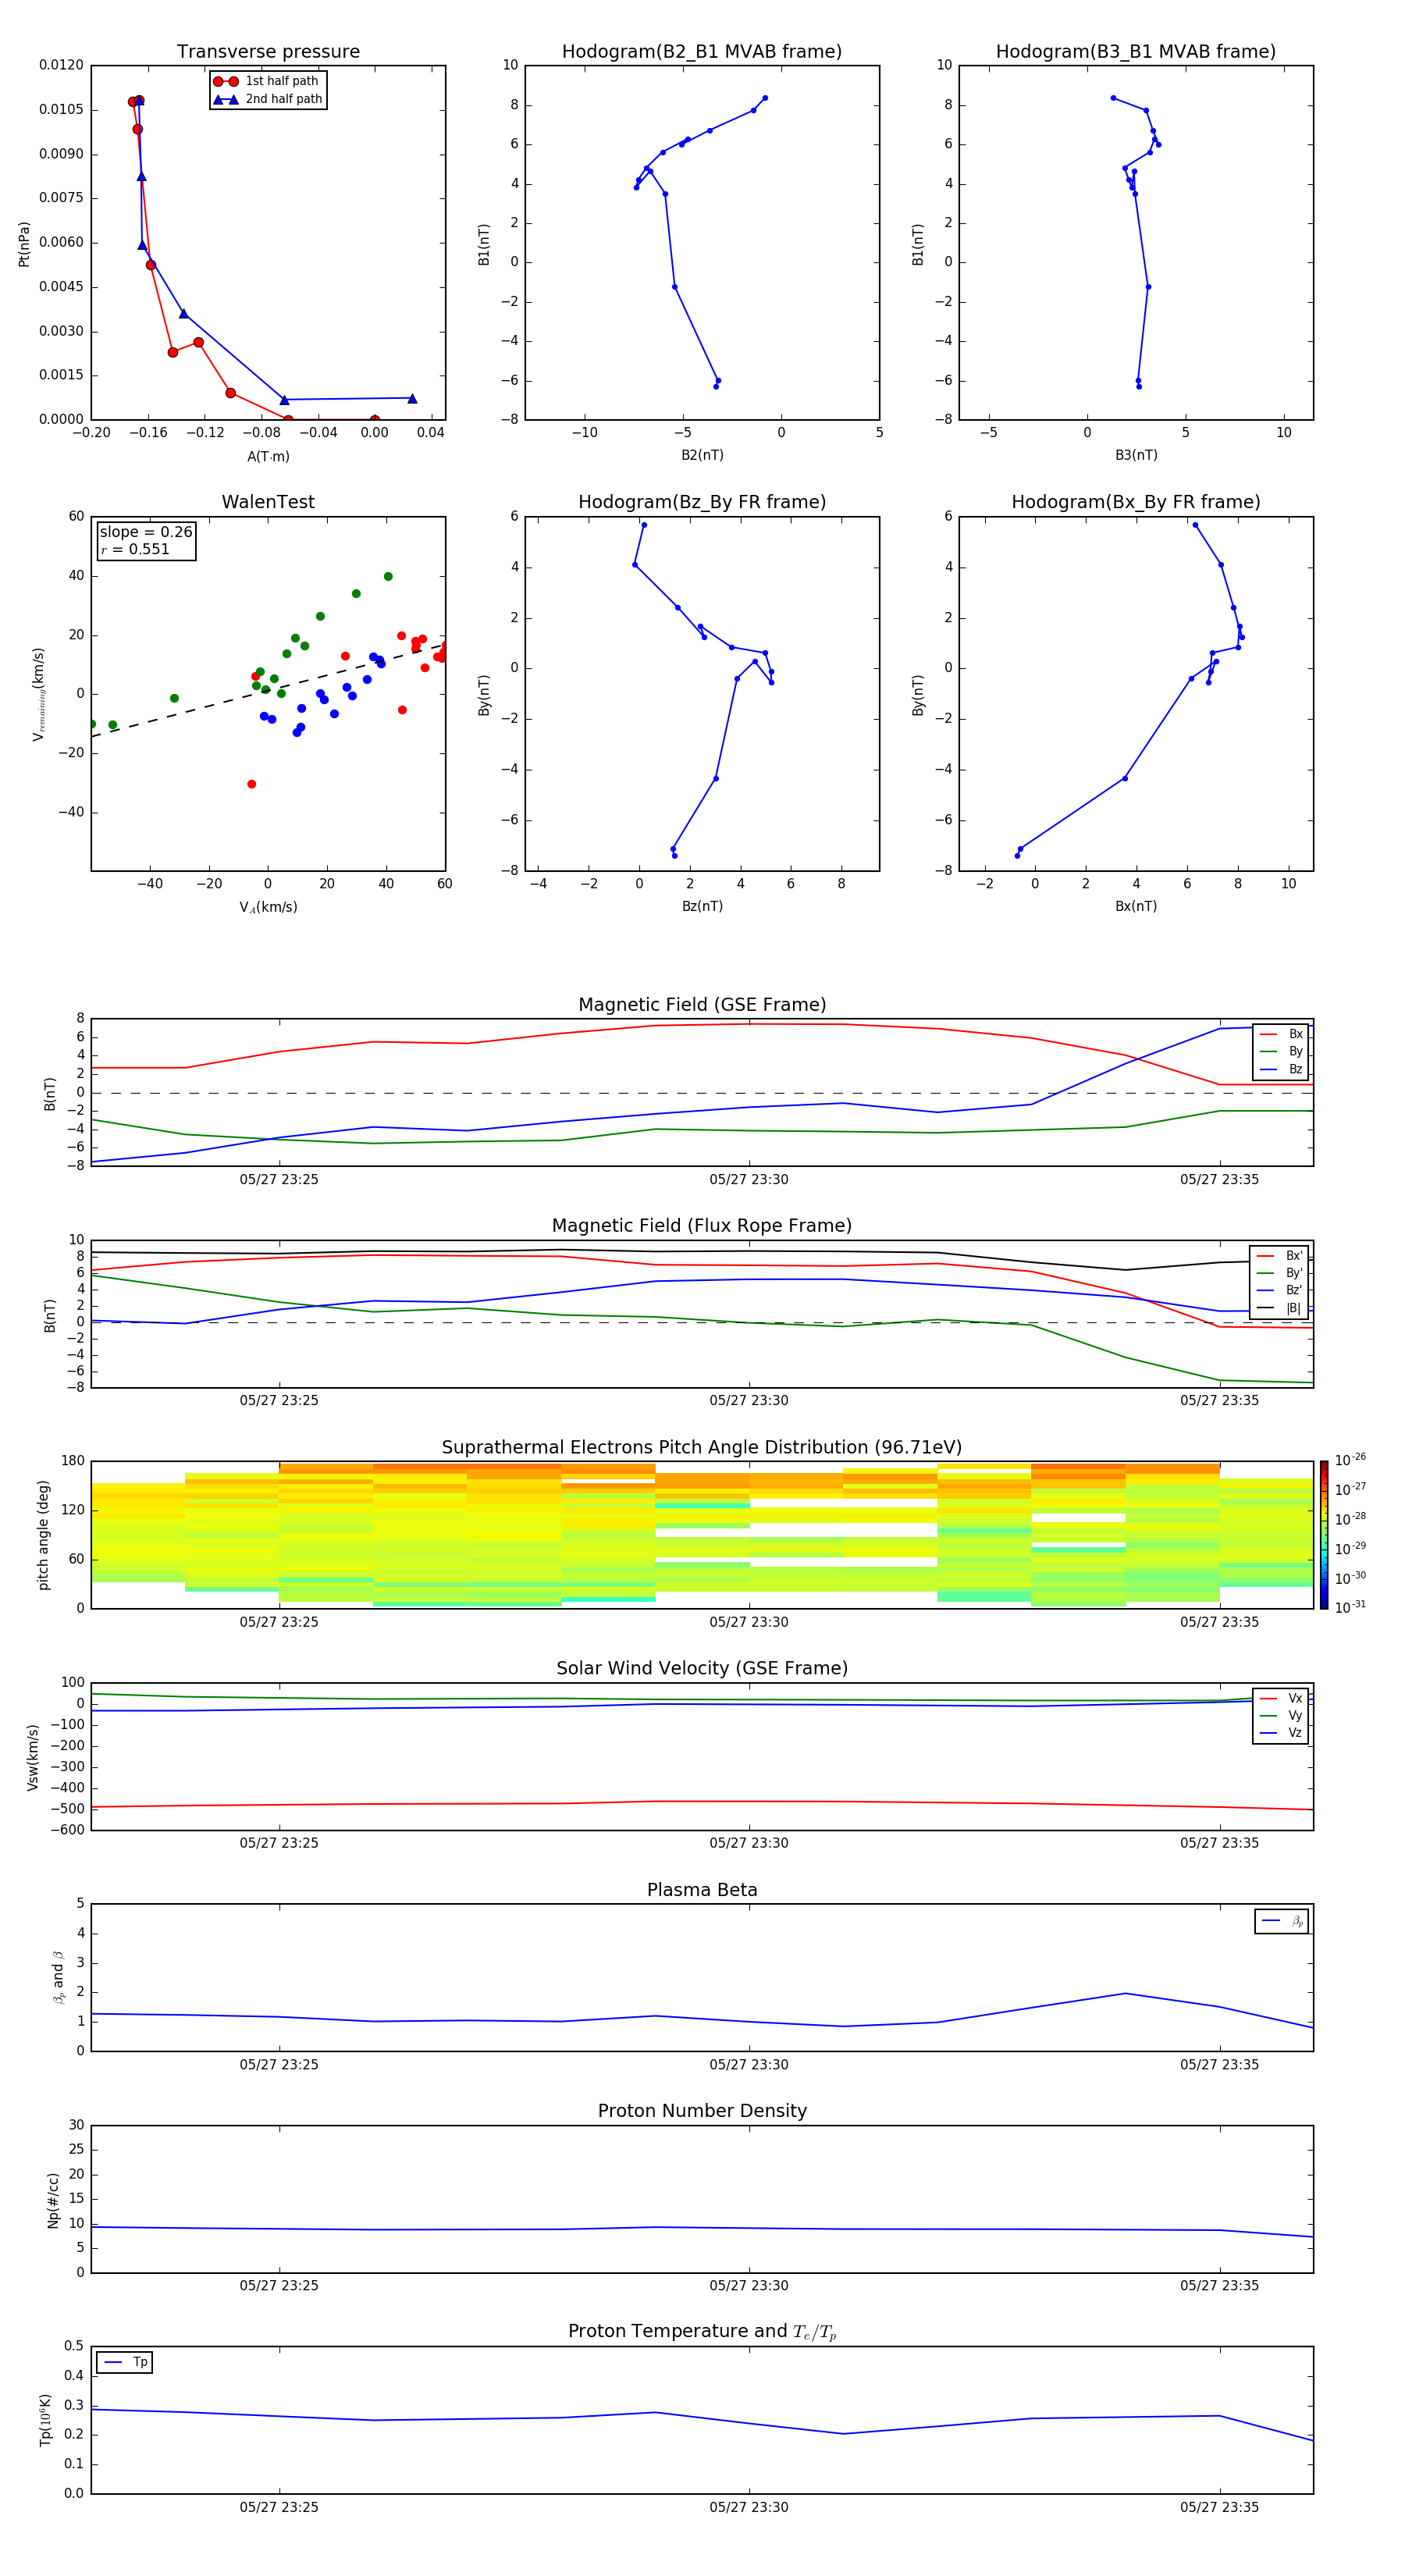Screen dimensions: 1405x2576
Task: Click the '2nd half path' legend entry
Action: pyautogui.click(x=267, y=99)
